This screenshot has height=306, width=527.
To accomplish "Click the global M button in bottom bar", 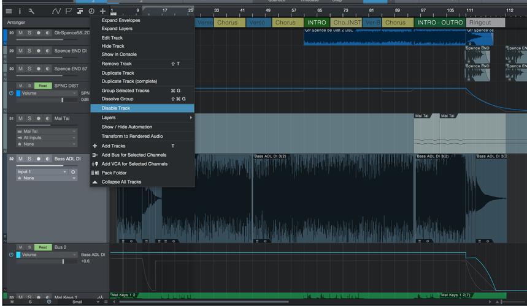I will (12, 302).
